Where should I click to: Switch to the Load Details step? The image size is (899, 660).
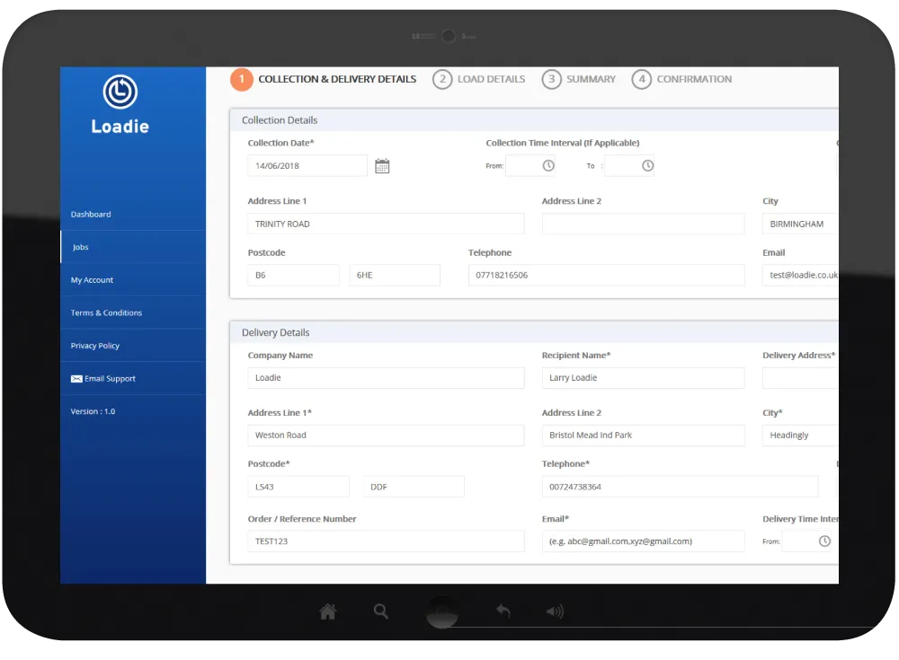[479, 79]
